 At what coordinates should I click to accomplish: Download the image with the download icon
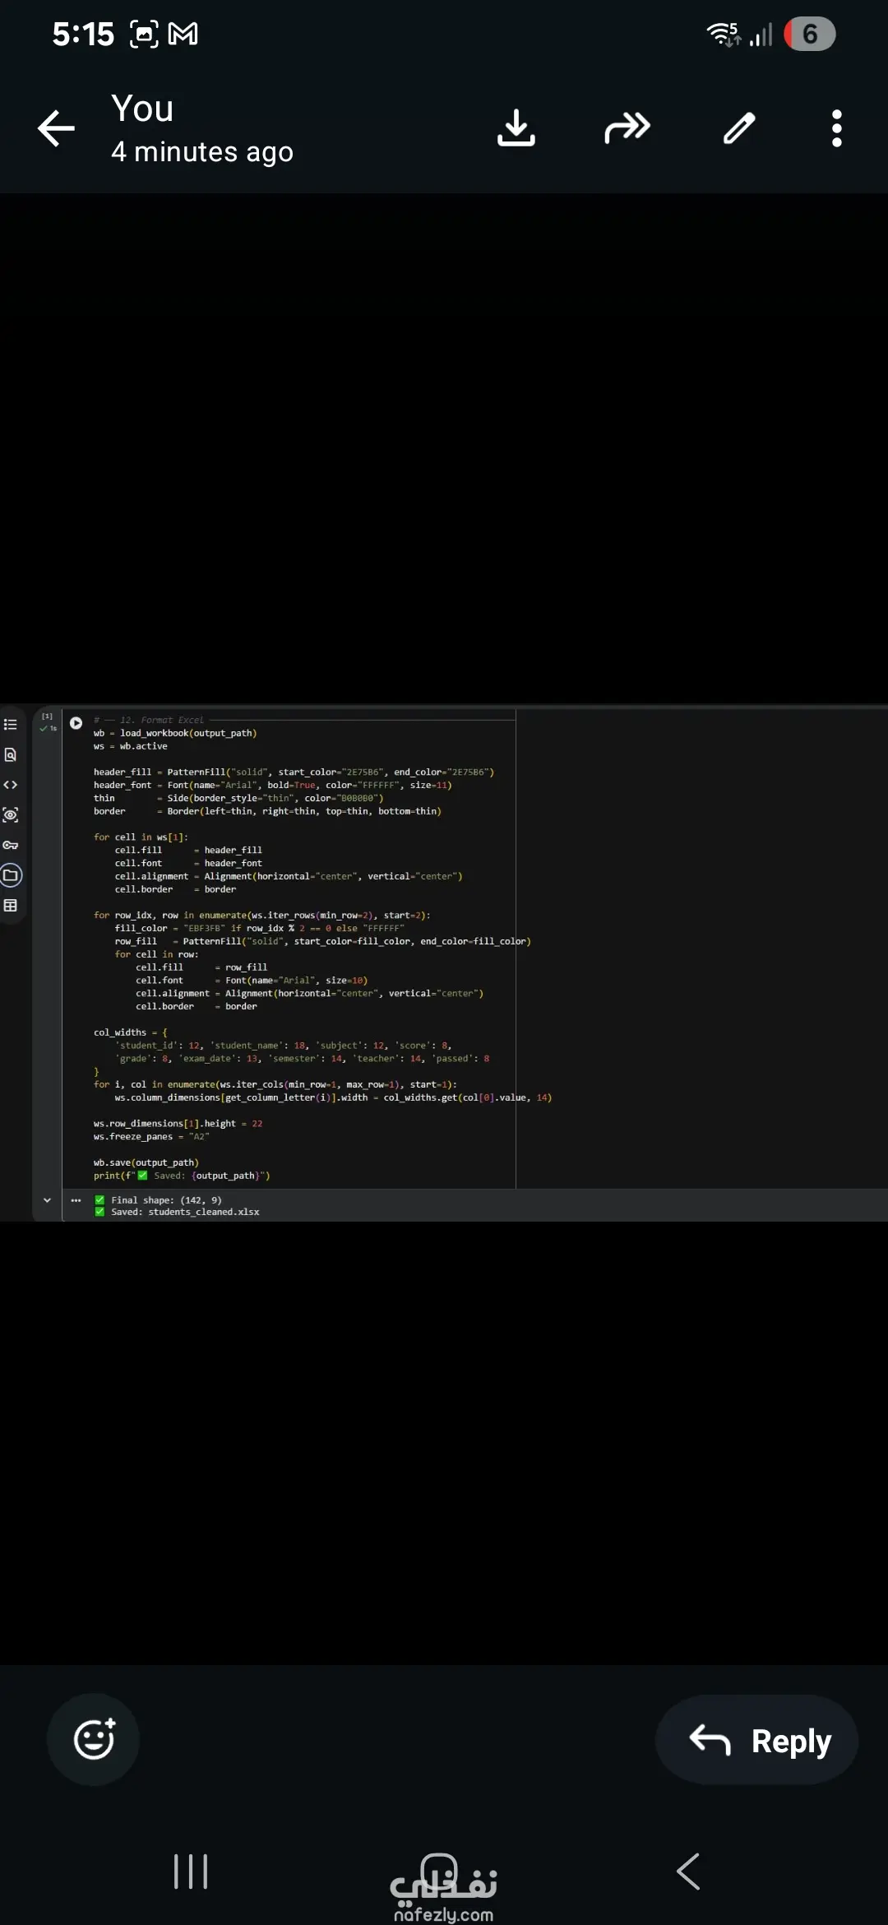516,128
